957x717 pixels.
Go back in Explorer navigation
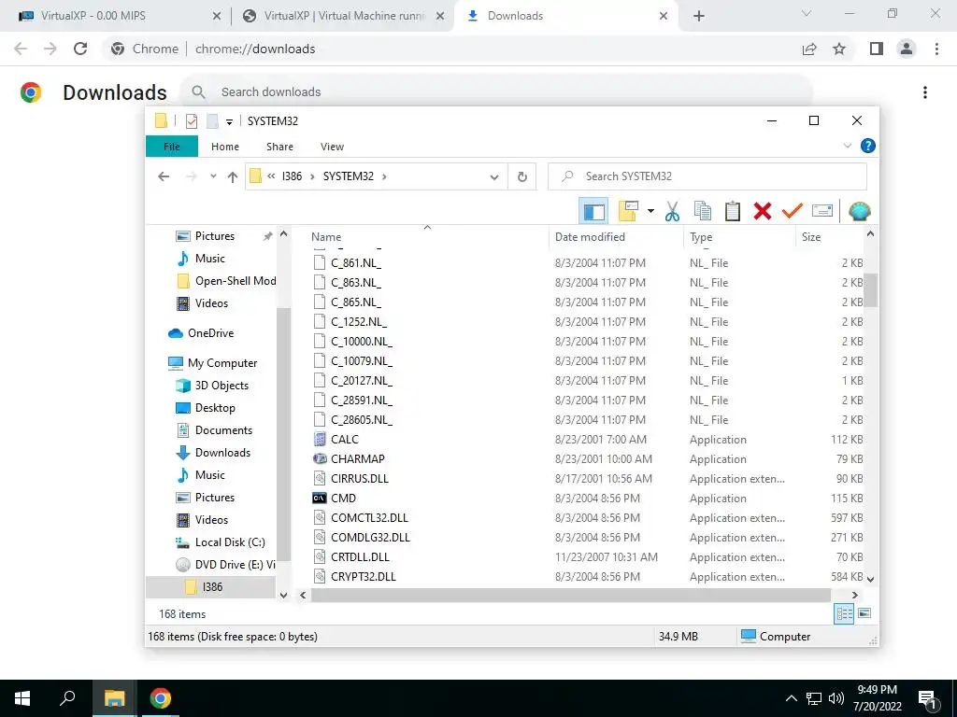[164, 176]
